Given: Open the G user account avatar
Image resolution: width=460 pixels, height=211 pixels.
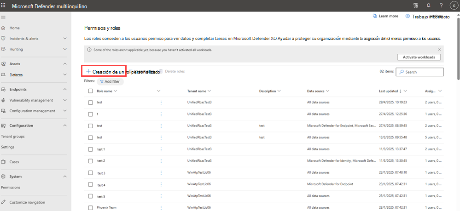Looking at the screenshot, I should pyautogui.click(x=454, y=6).
